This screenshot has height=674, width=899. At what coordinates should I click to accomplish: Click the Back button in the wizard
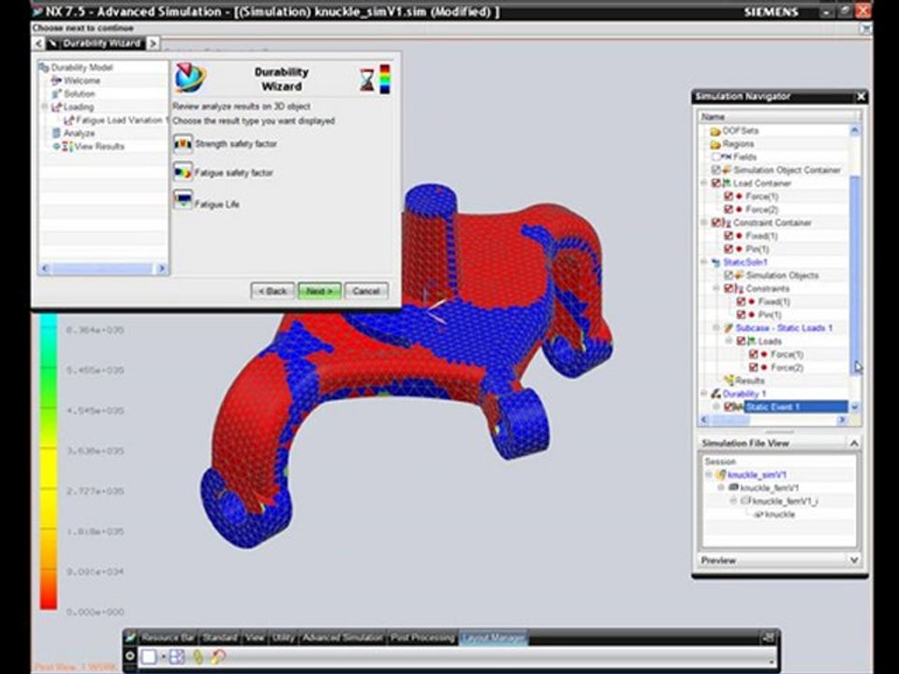click(x=273, y=291)
